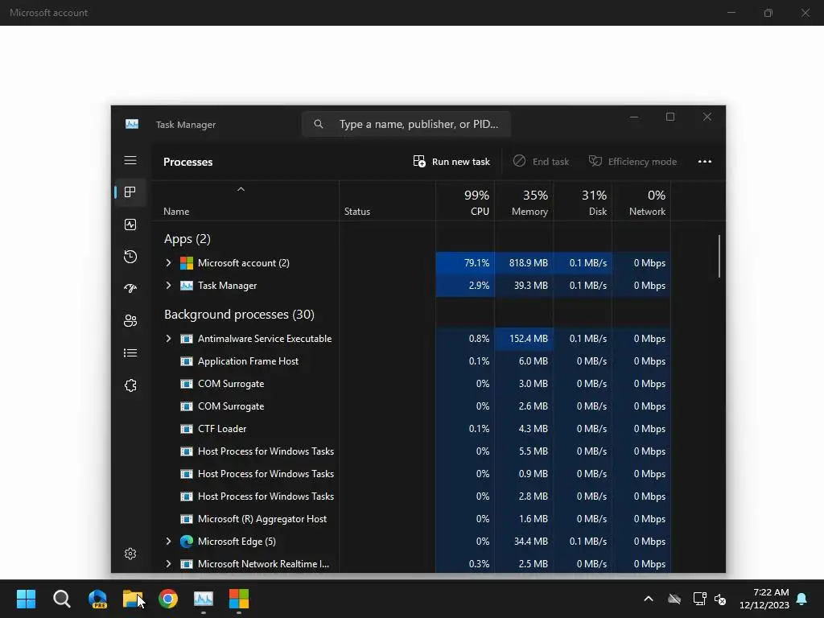Image resolution: width=824 pixels, height=618 pixels.
Task: Open taskbar Search
Action: (61, 599)
